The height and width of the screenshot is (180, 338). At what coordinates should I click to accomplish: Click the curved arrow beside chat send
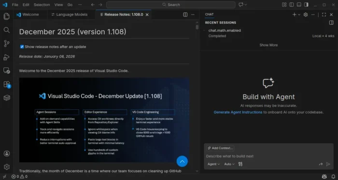(x=321, y=164)
